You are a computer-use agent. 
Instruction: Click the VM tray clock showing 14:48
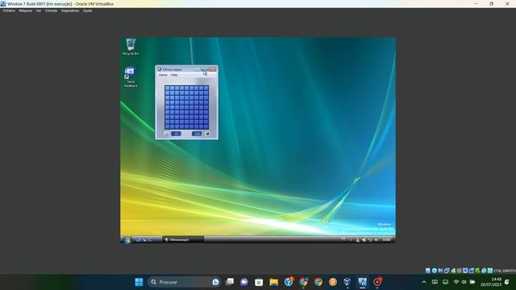pyautogui.click(x=386, y=240)
